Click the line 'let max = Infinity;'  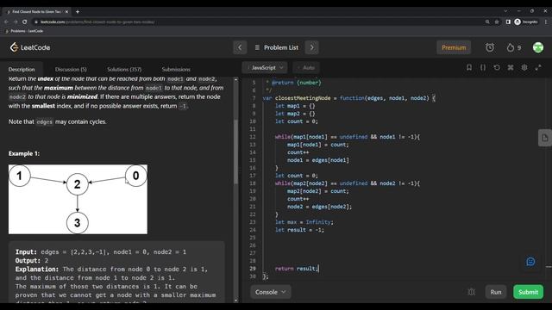[x=304, y=222]
